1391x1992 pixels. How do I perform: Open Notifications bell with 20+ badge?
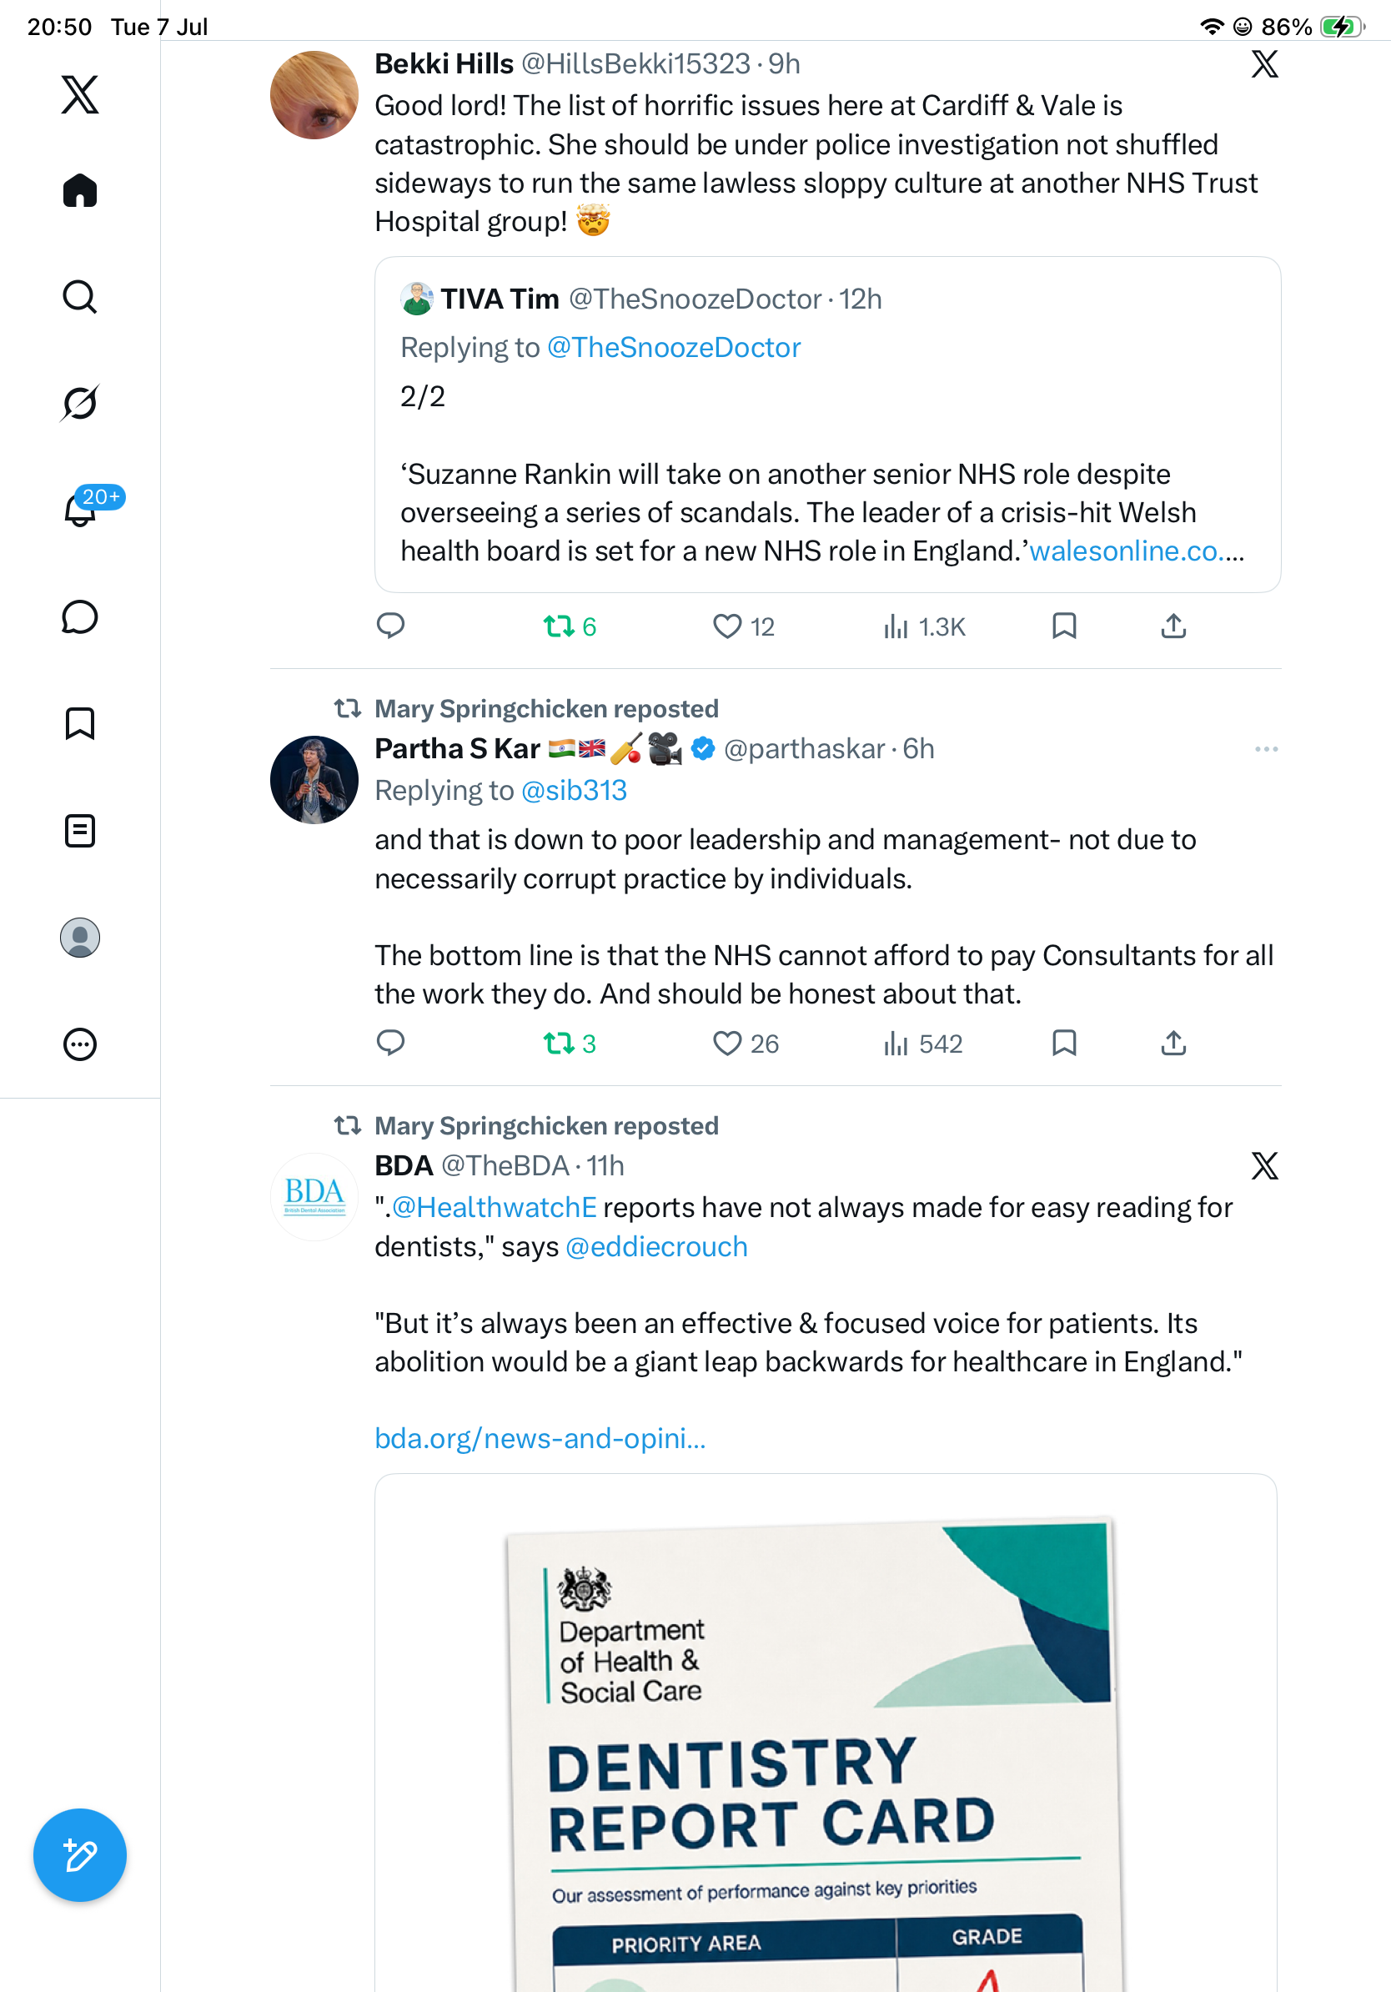point(80,508)
